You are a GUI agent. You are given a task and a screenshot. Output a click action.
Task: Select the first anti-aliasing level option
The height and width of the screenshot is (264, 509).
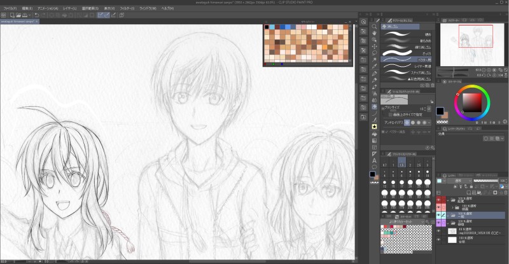coord(407,122)
